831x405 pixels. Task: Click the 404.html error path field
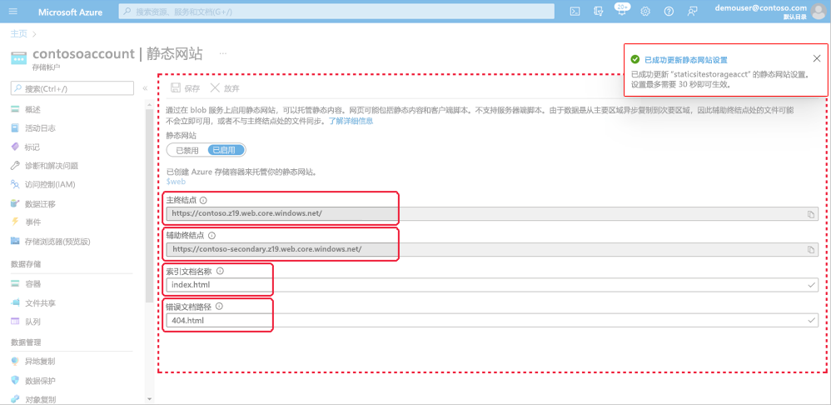point(492,320)
